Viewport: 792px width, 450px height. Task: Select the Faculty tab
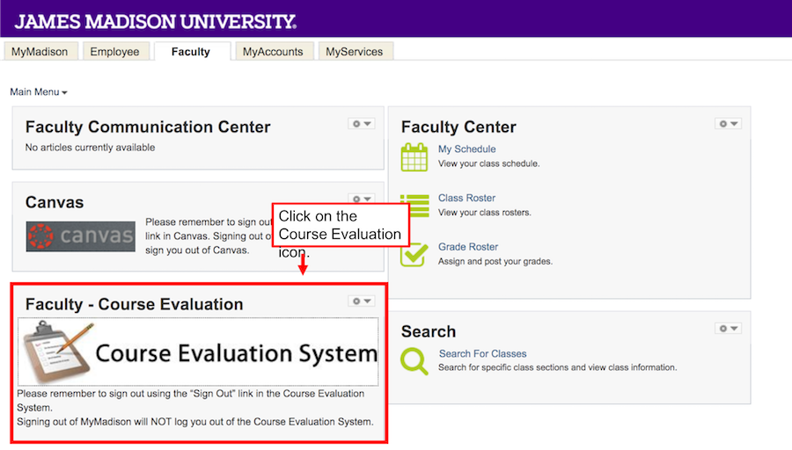coord(191,52)
